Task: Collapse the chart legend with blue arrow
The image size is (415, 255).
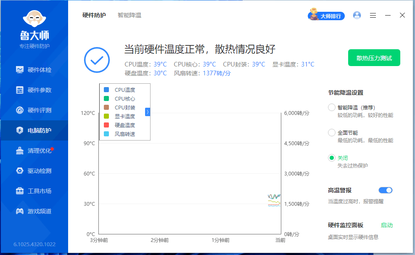Action: coord(148,112)
